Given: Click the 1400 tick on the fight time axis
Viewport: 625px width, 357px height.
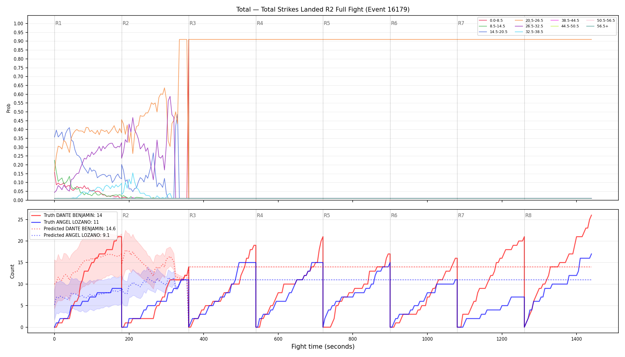Looking at the screenshot, I should pos(576,339).
